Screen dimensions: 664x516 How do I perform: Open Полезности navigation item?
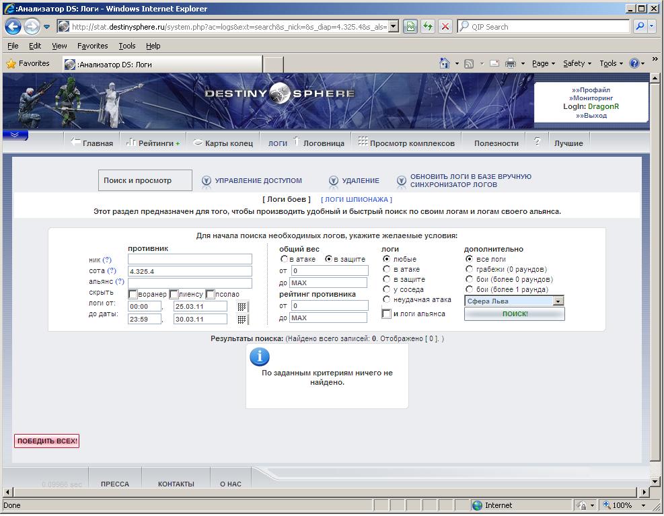coord(496,143)
